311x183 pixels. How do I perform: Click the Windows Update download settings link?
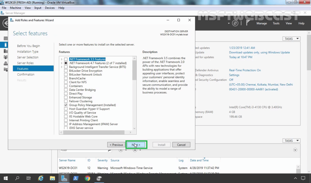pos(259,53)
